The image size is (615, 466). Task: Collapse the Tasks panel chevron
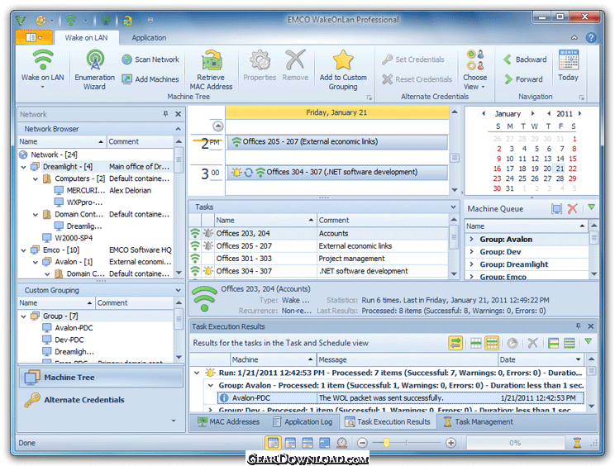point(454,207)
